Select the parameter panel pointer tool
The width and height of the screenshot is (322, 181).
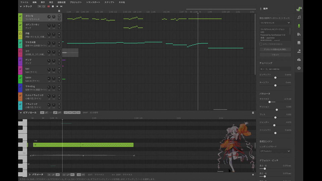pos(49,175)
